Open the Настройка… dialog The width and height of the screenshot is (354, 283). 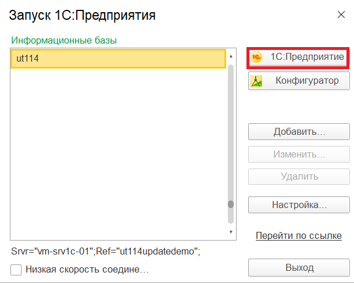299,205
